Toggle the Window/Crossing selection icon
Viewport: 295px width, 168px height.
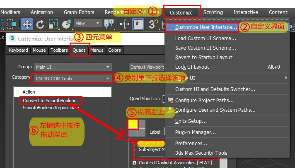(x=12, y=24)
